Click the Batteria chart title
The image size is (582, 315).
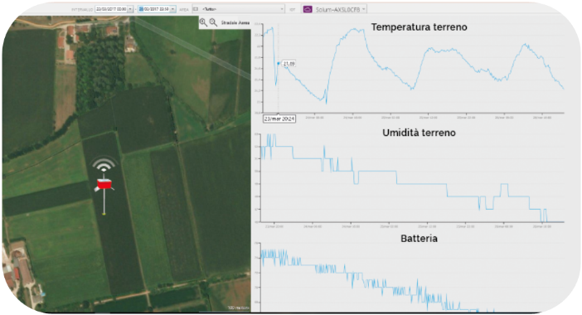(x=419, y=238)
